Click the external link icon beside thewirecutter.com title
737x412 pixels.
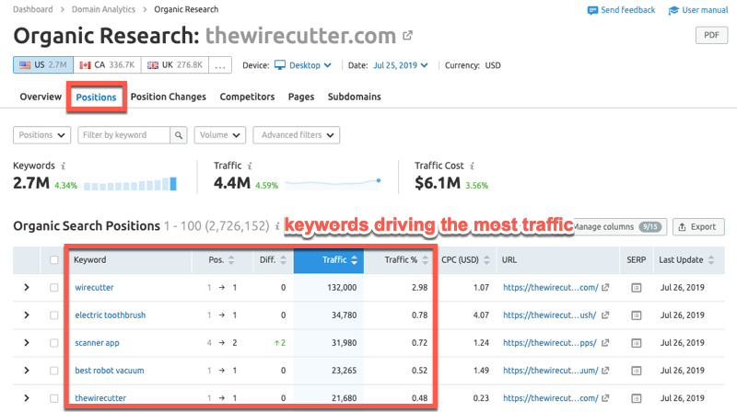407,37
